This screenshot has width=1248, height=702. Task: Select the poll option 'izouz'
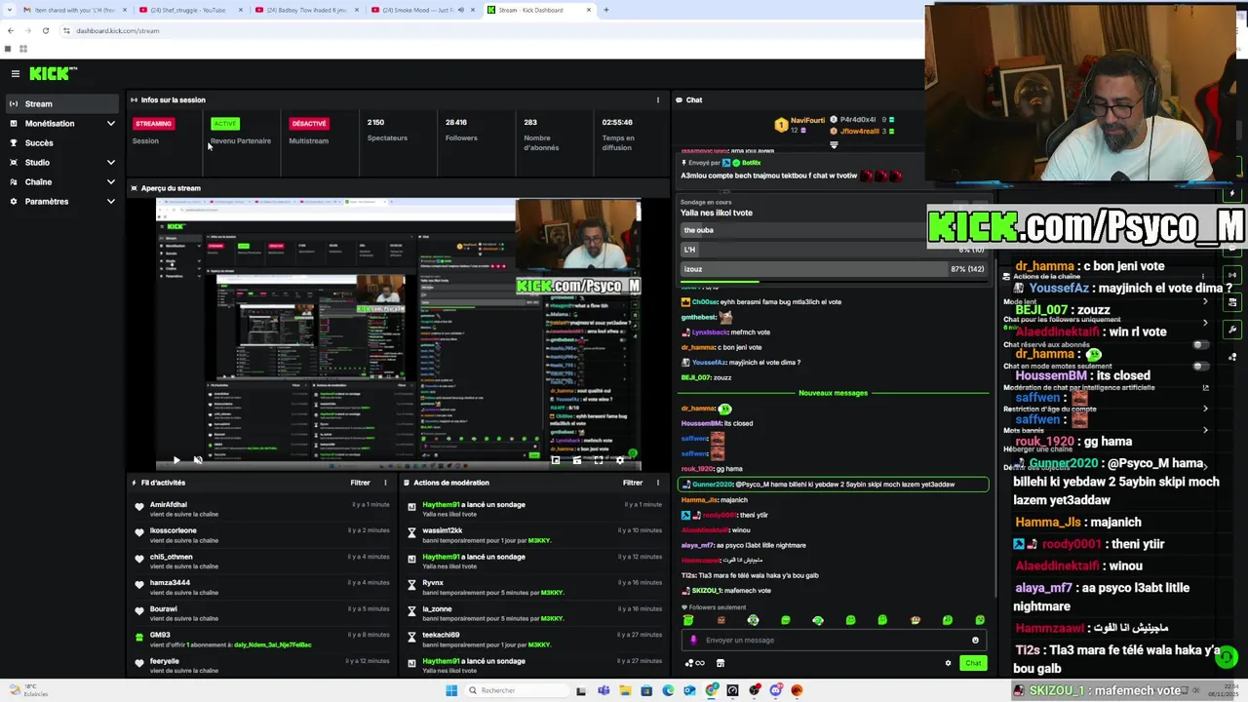(x=833, y=269)
